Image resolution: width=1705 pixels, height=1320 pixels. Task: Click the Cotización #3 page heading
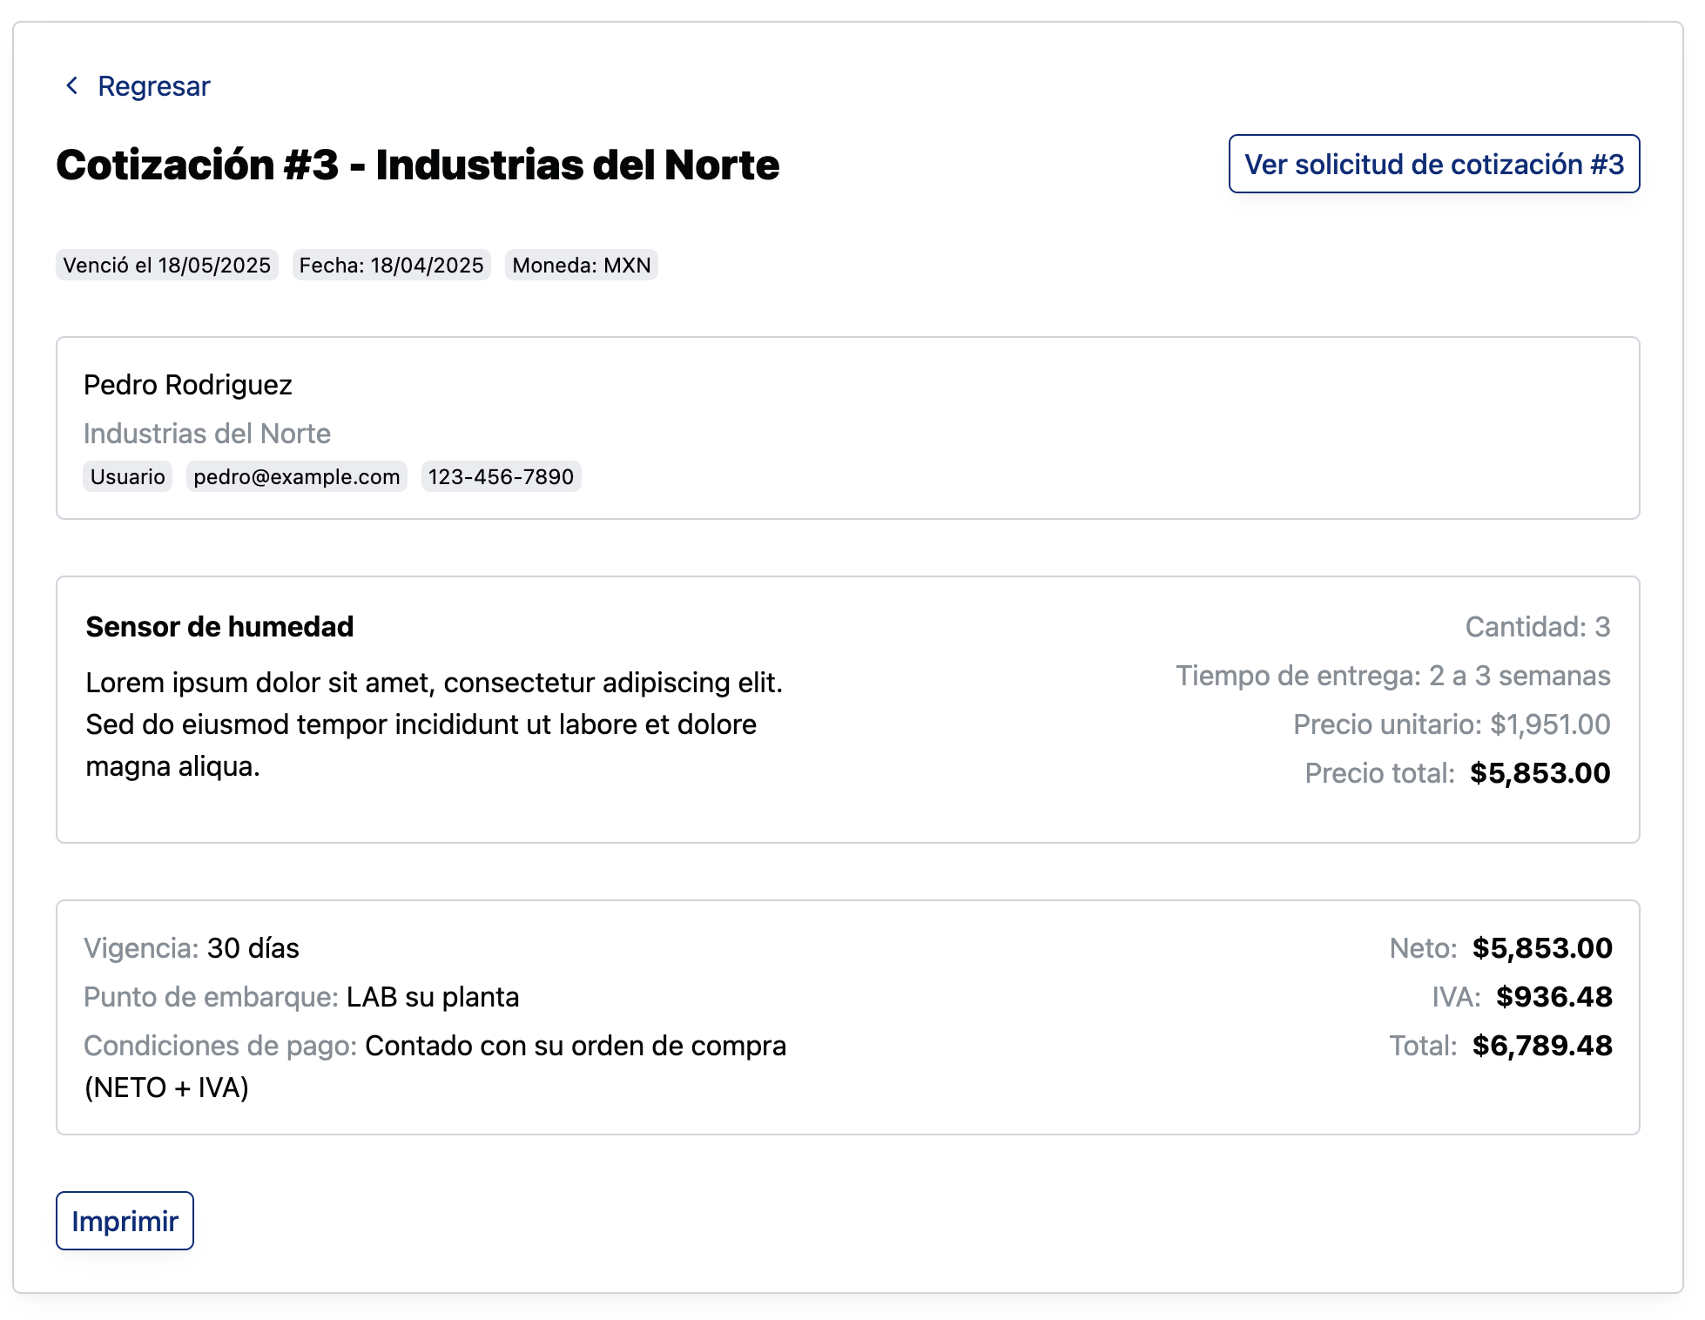coord(418,165)
